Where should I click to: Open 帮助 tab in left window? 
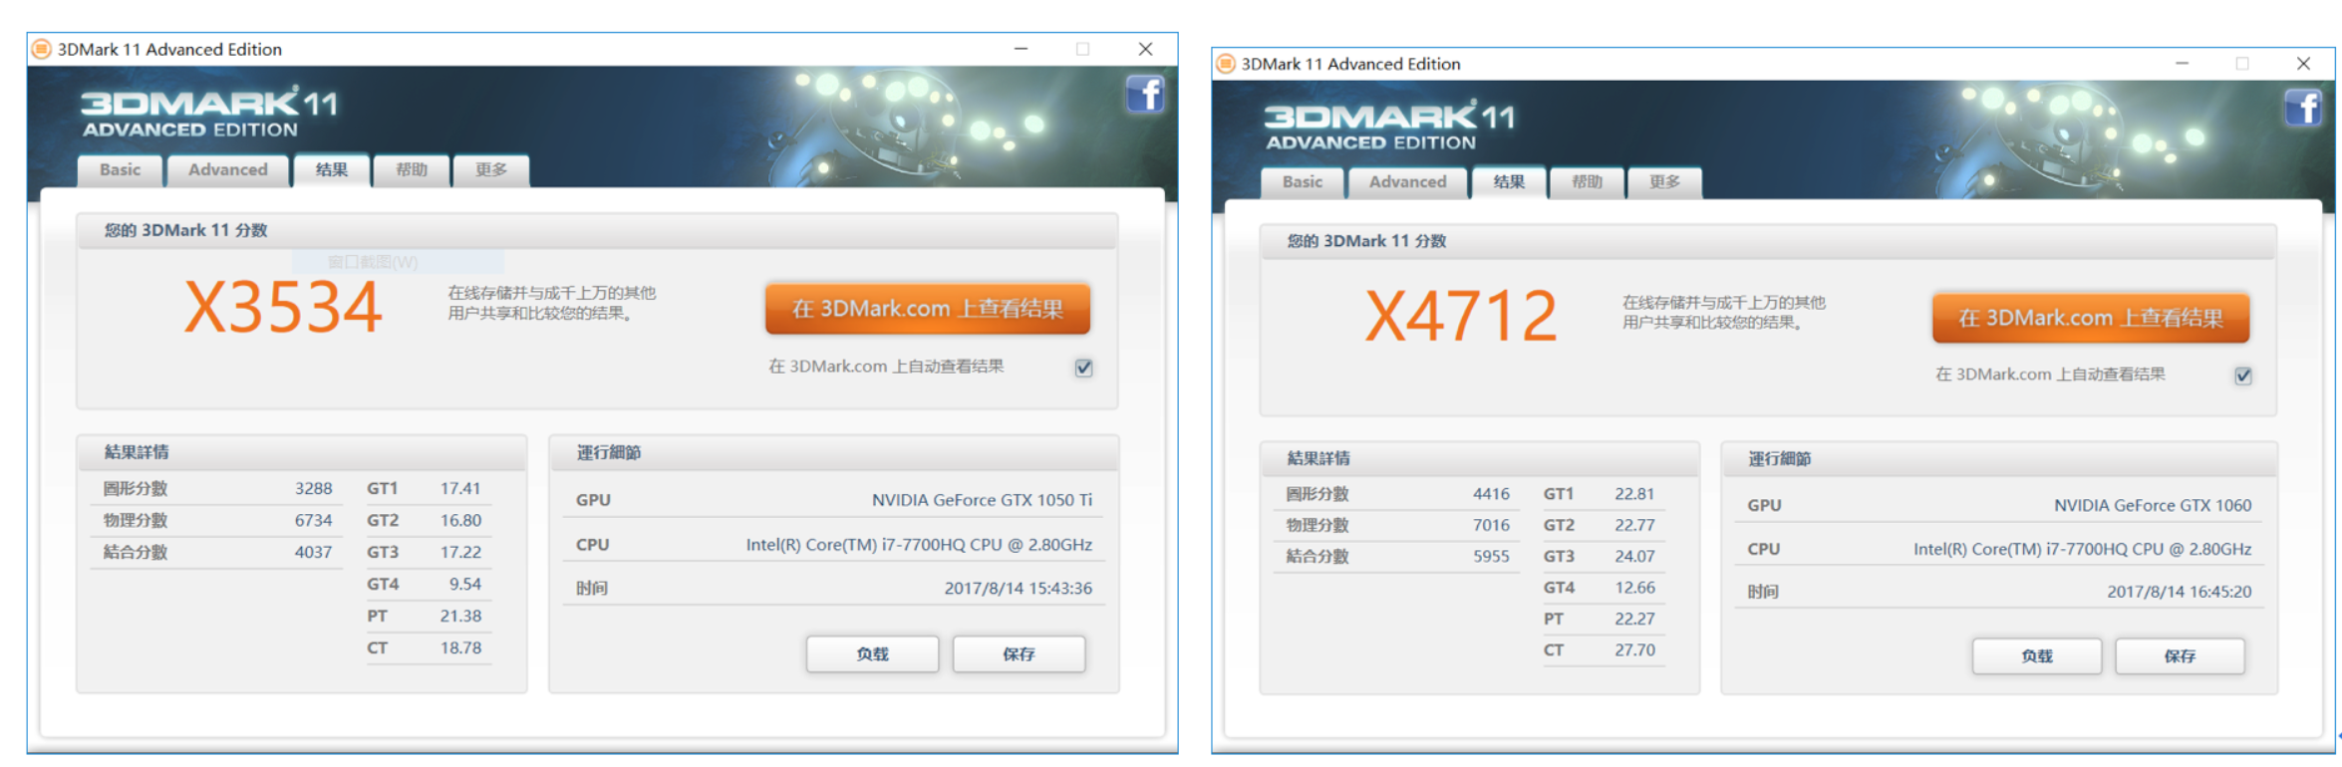coord(412,170)
